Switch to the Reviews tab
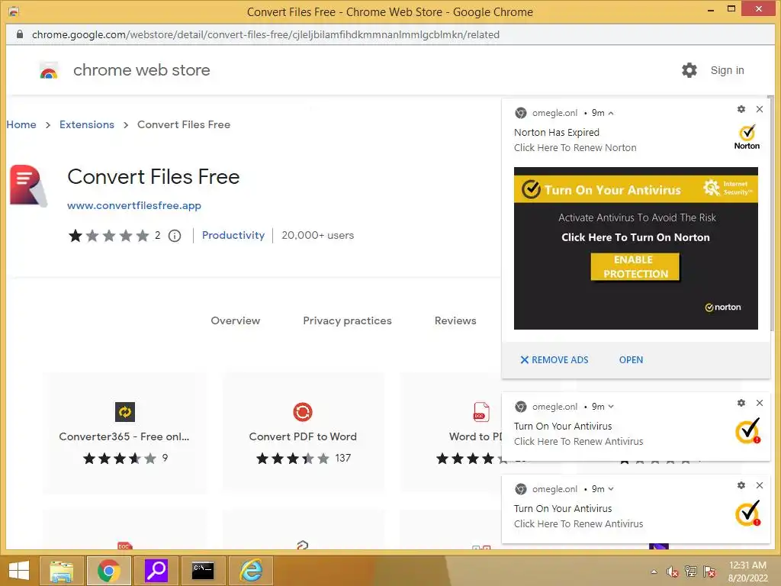The width and height of the screenshot is (781, 586). [x=455, y=320]
